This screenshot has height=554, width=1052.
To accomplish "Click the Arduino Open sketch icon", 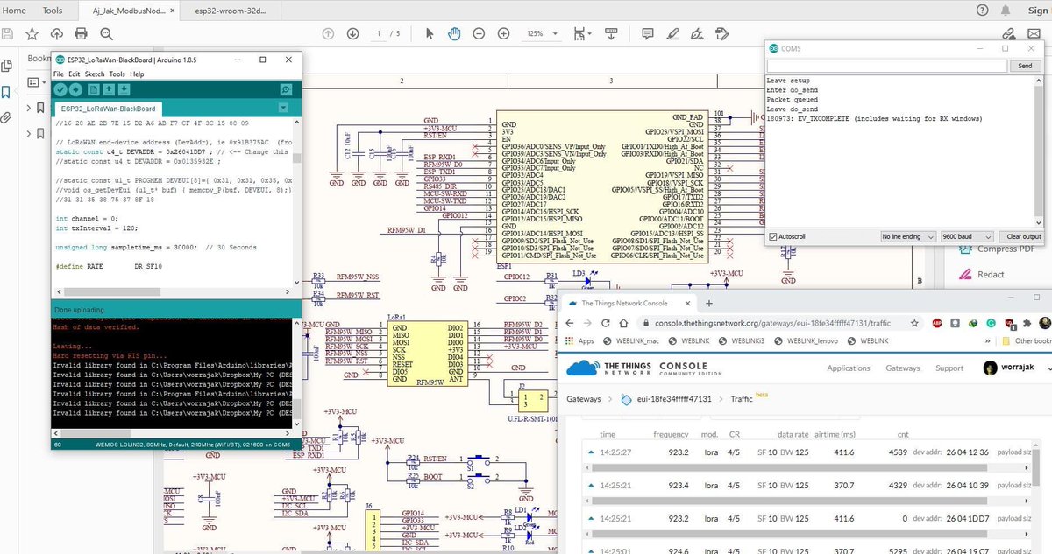I will pyautogui.click(x=110, y=89).
